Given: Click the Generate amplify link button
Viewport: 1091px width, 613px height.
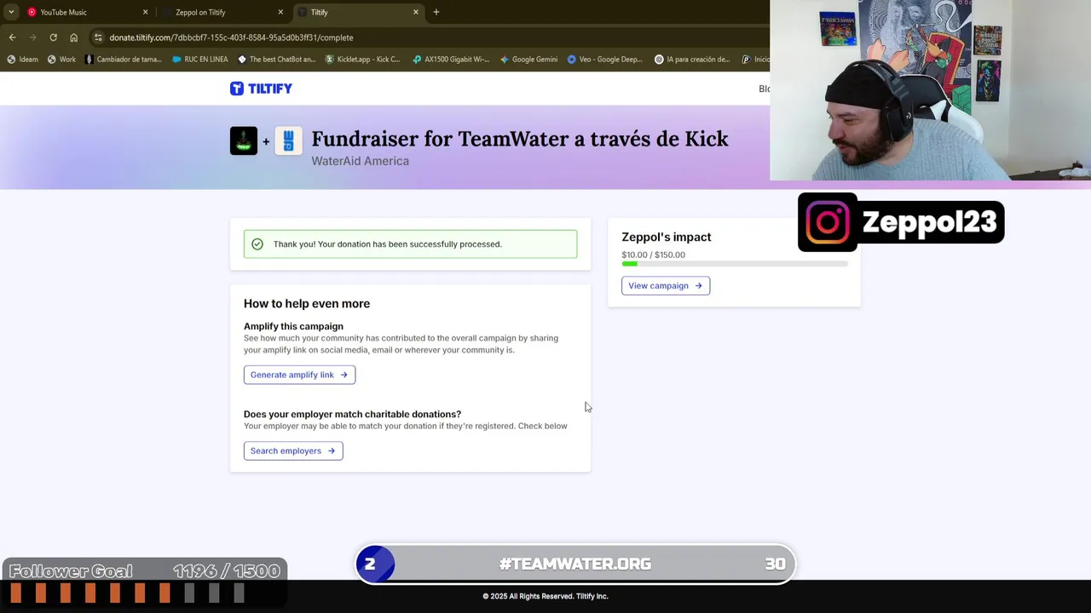Looking at the screenshot, I should pos(299,375).
